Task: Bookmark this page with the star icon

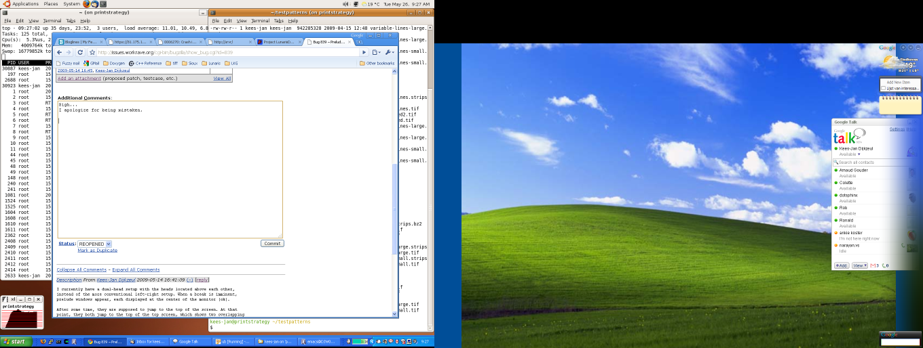Action: tap(92, 52)
